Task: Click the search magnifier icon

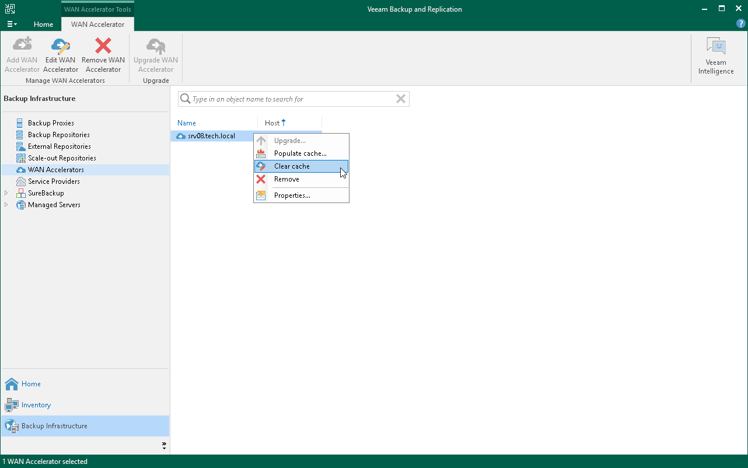Action: [186, 99]
